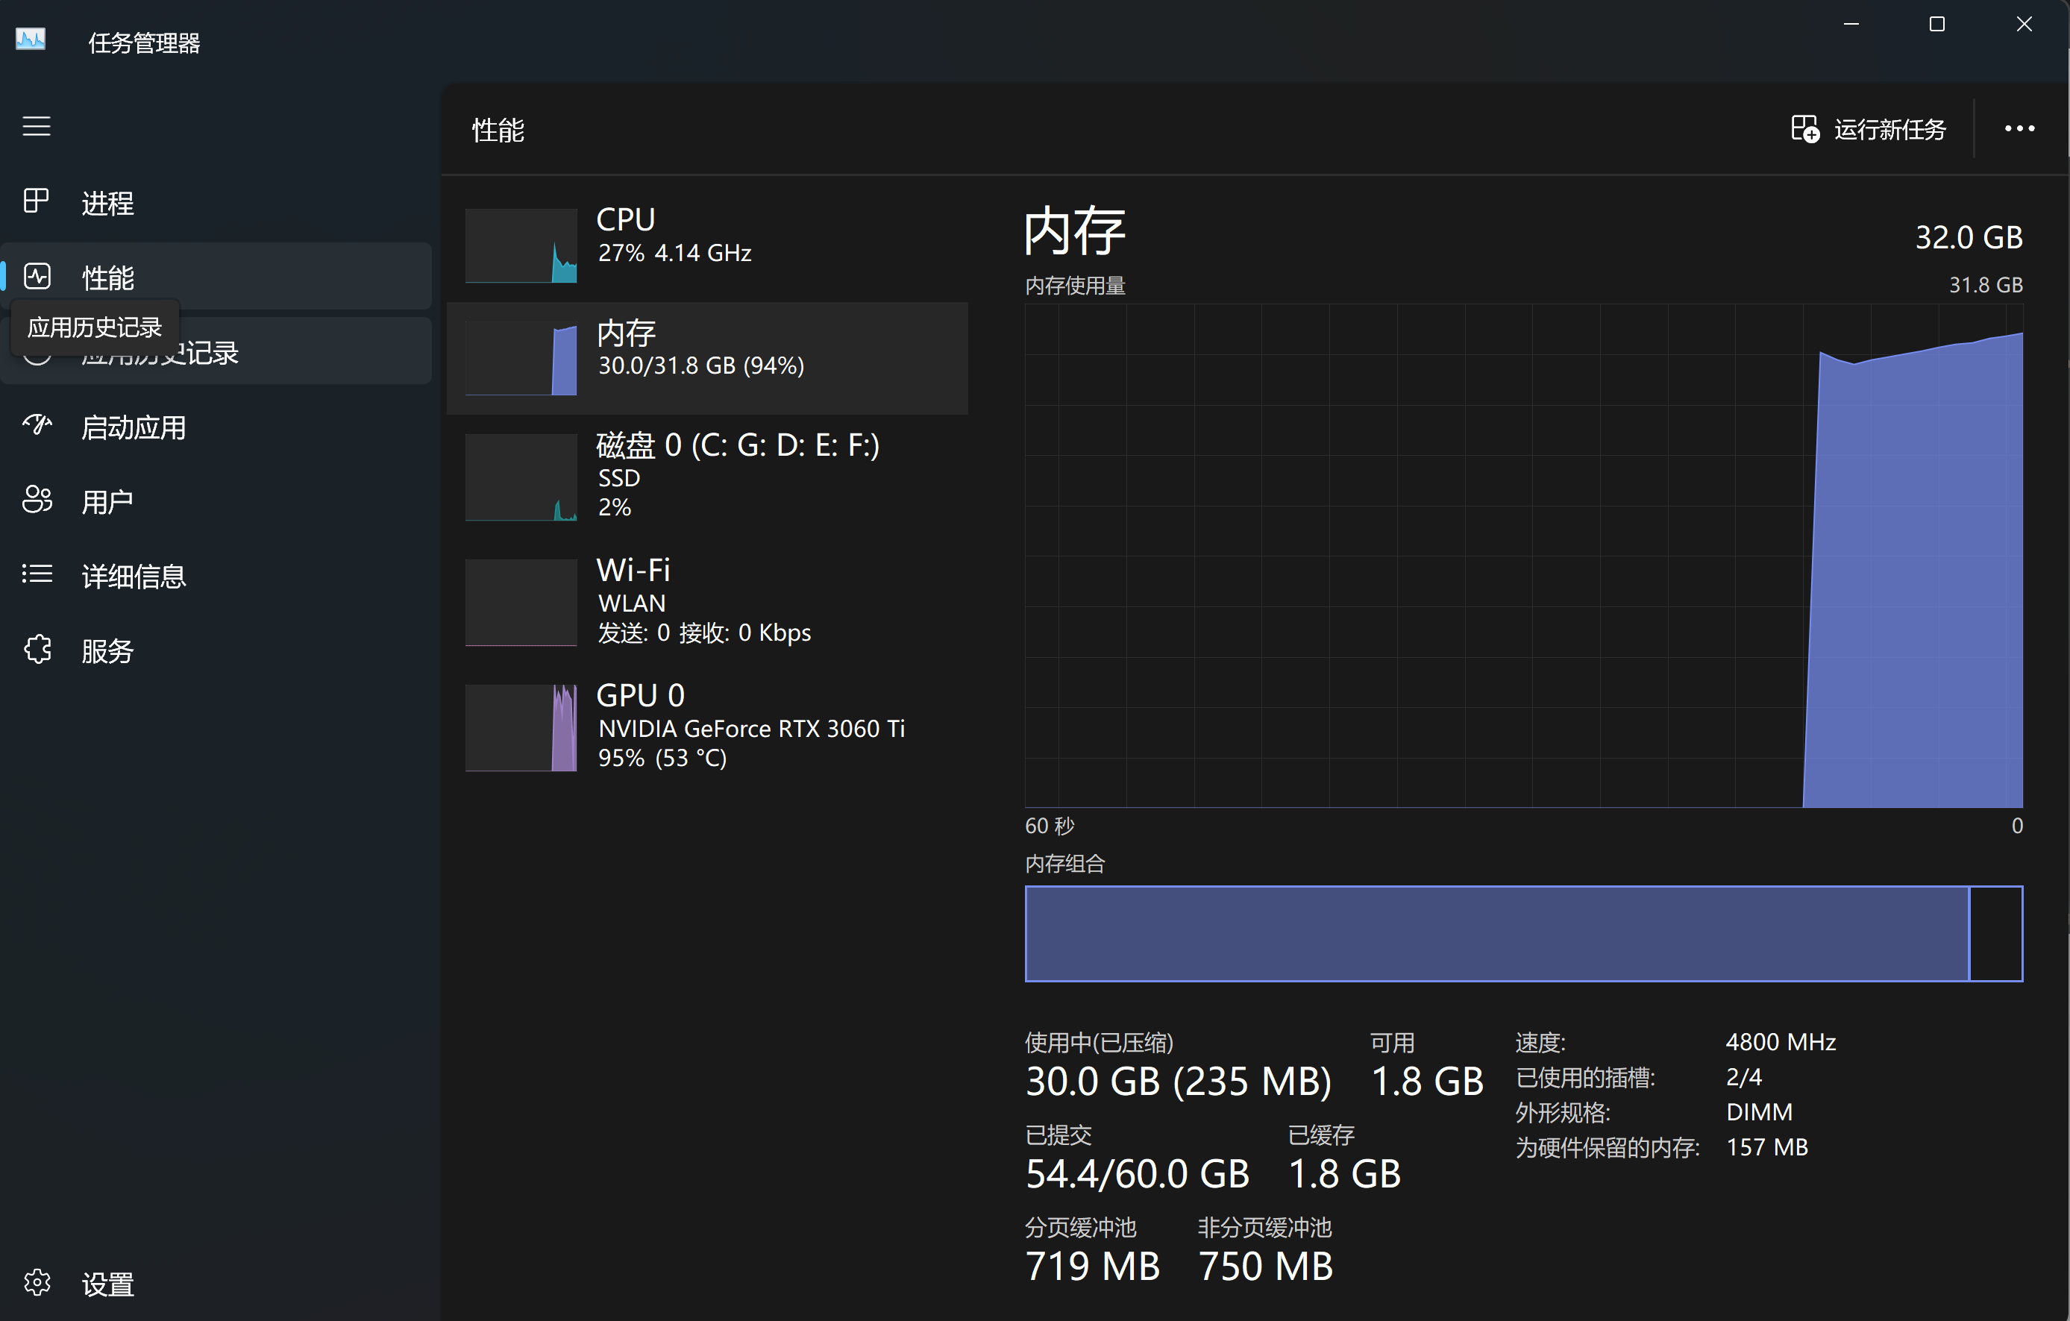
Task: Click the 性能 pulse icon in sidebar
Action: 37,276
